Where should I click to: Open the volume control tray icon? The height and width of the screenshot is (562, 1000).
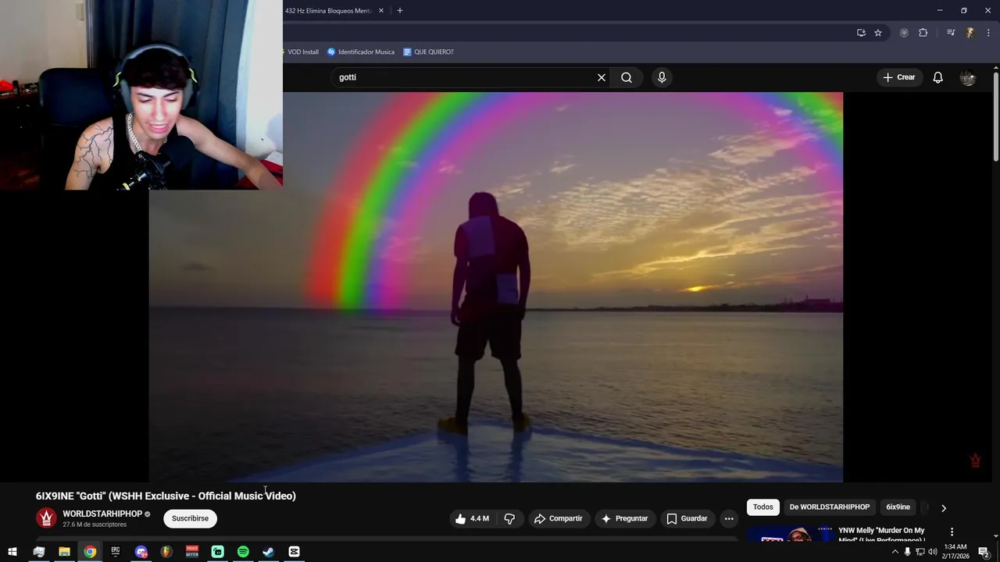point(932,552)
